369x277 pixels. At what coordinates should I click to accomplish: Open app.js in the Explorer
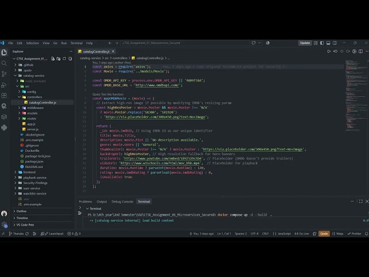31,124
